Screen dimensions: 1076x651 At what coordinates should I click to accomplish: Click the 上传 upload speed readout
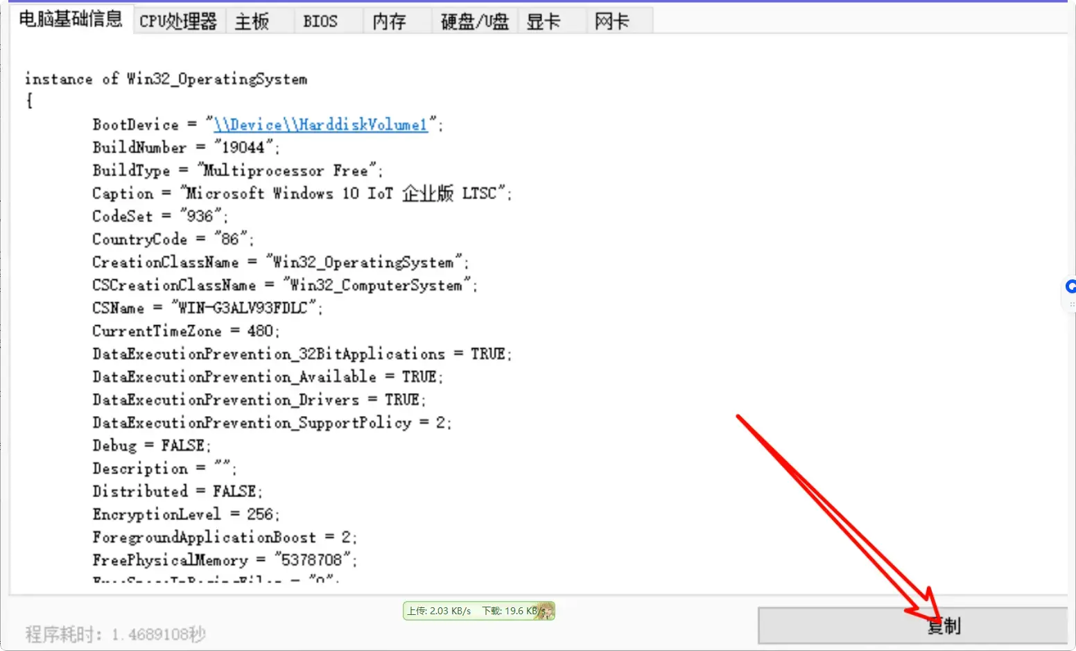[x=439, y=611]
